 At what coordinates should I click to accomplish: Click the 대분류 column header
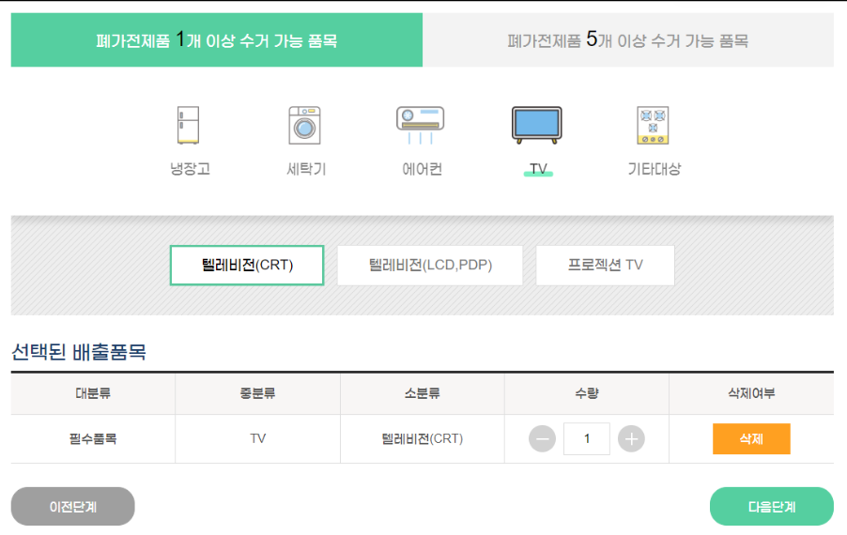pyautogui.click(x=93, y=393)
